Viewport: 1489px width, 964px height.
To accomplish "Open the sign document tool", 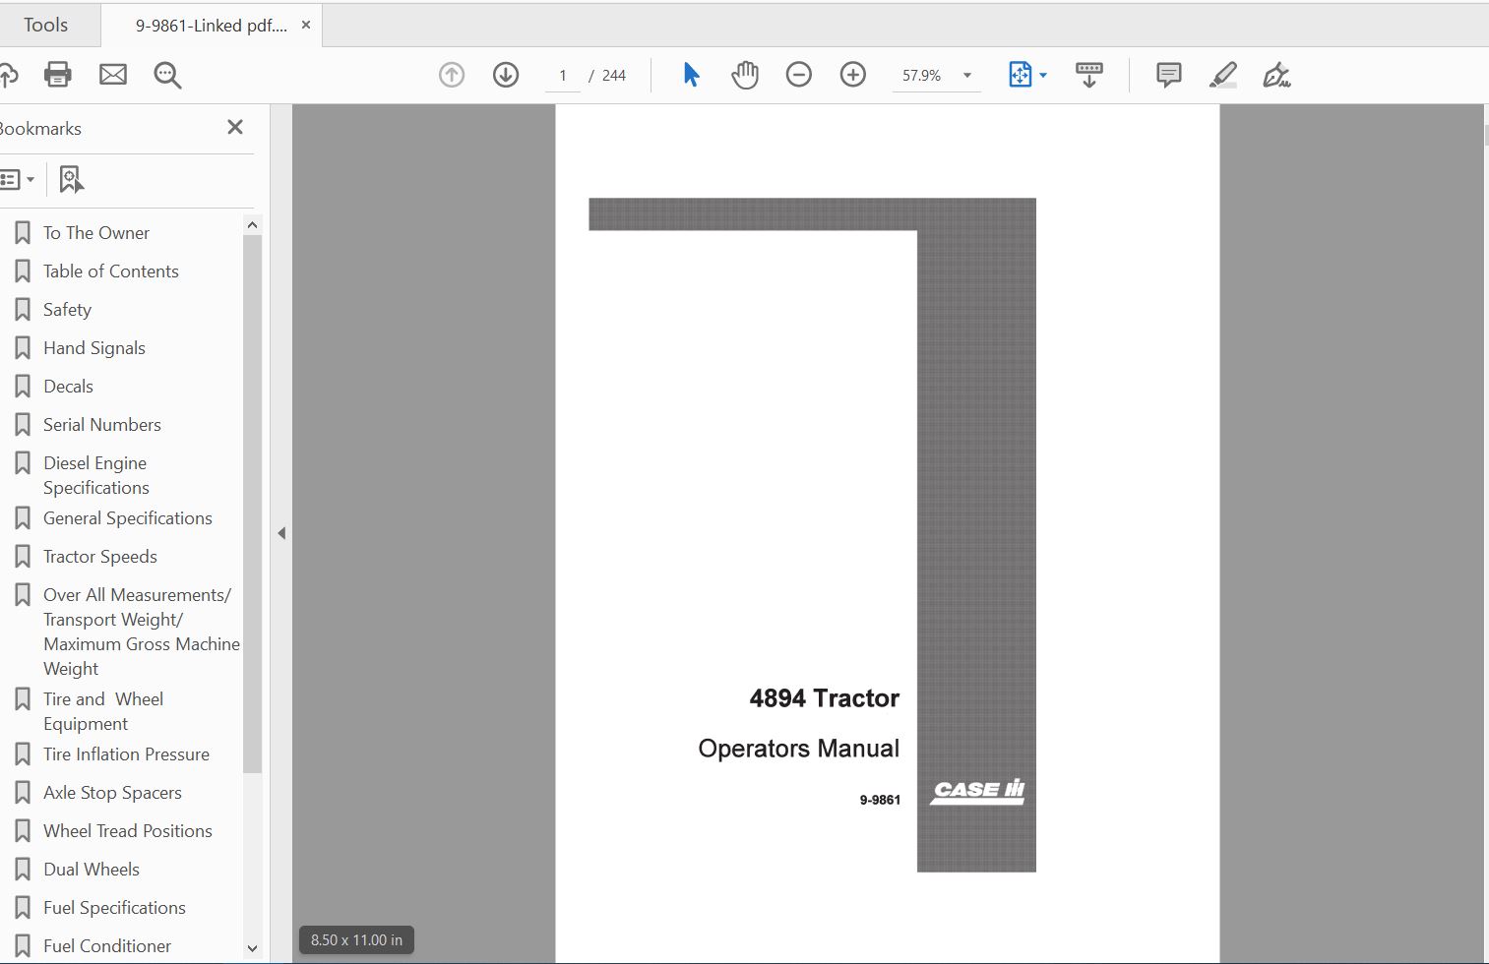I will [1276, 75].
